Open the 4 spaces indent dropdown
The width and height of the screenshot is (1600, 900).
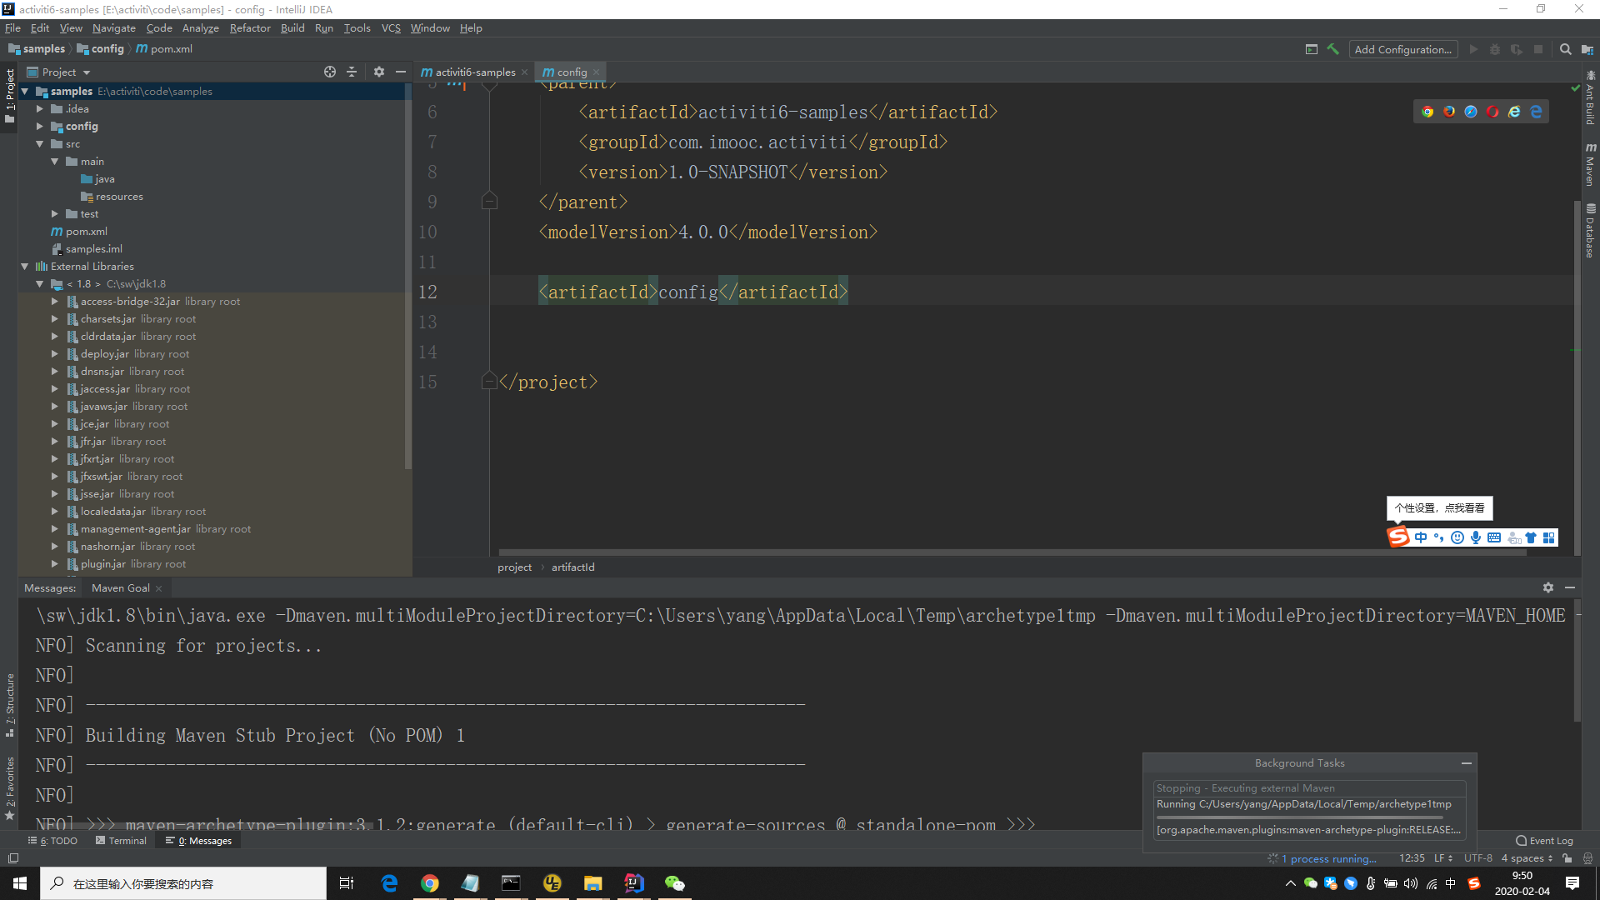tap(1527, 858)
